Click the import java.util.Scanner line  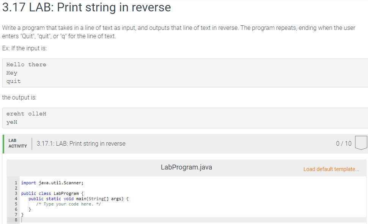coord(52,183)
